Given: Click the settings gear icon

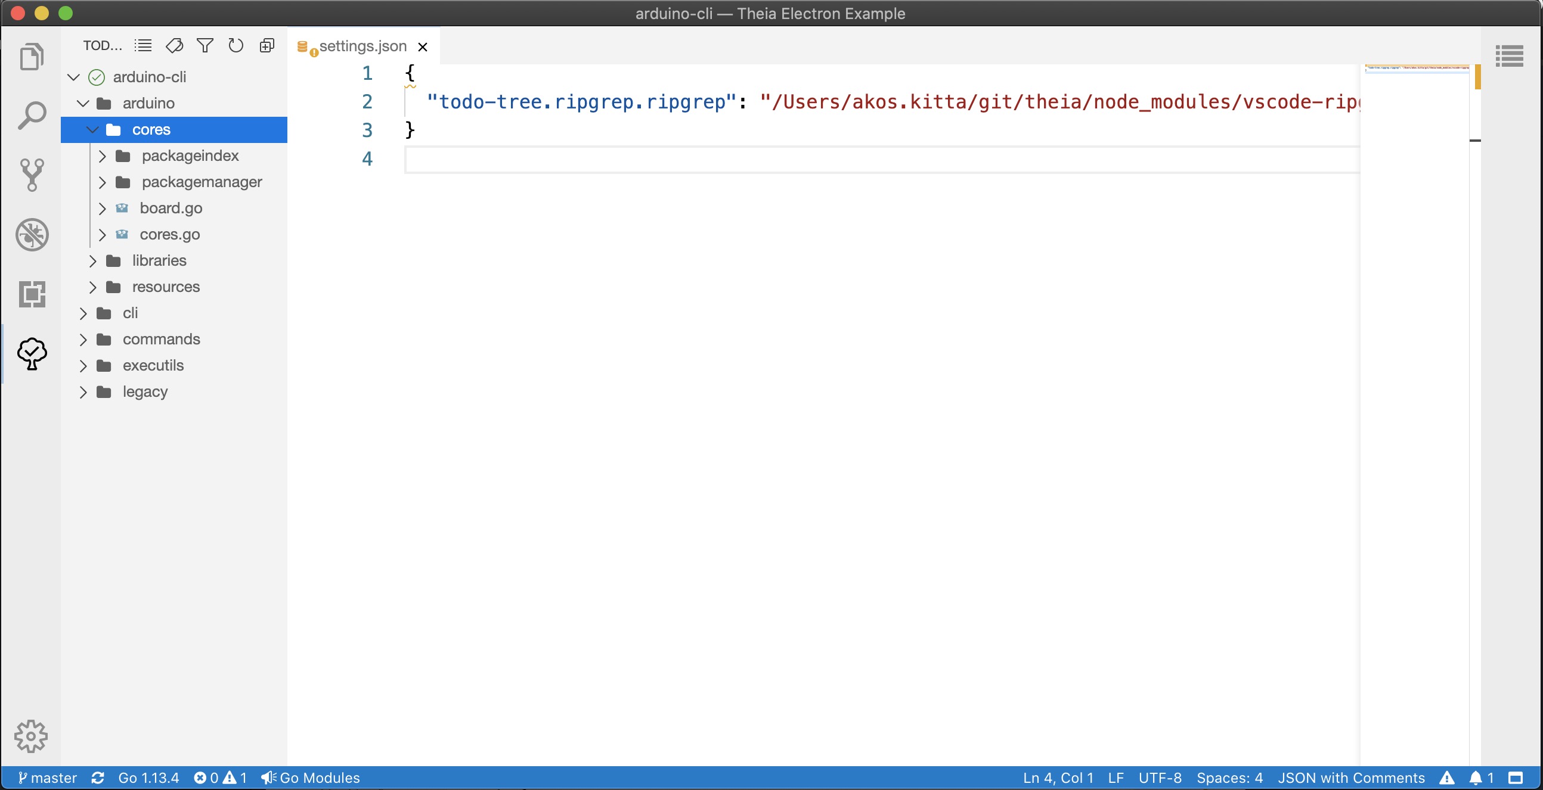Looking at the screenshot, I should click(30, 736).
